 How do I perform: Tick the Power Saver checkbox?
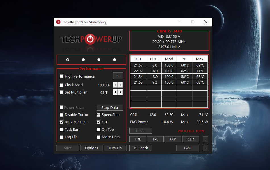point(61,107)
